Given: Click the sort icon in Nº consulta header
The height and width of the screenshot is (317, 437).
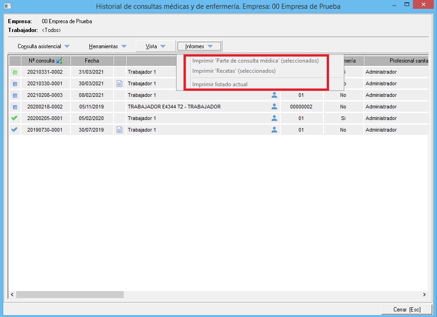Looking at the screenshot, I should pyautogui.click(x=59, y=61).
